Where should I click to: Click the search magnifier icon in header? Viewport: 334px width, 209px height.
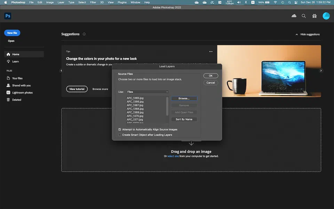click(304, 16)
